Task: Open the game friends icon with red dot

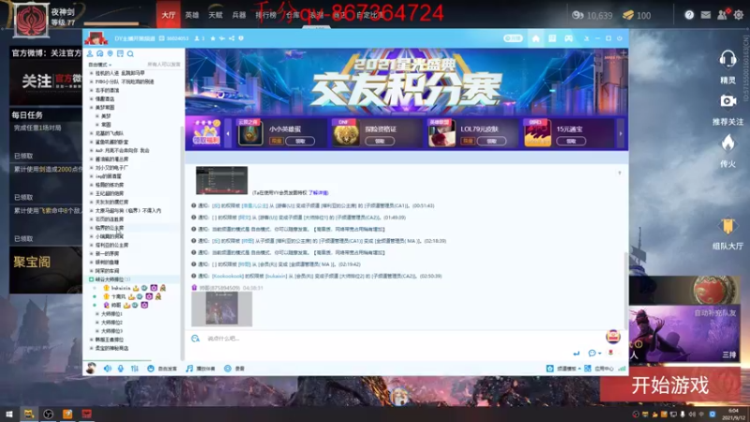Action: click(x=722, y=15)
